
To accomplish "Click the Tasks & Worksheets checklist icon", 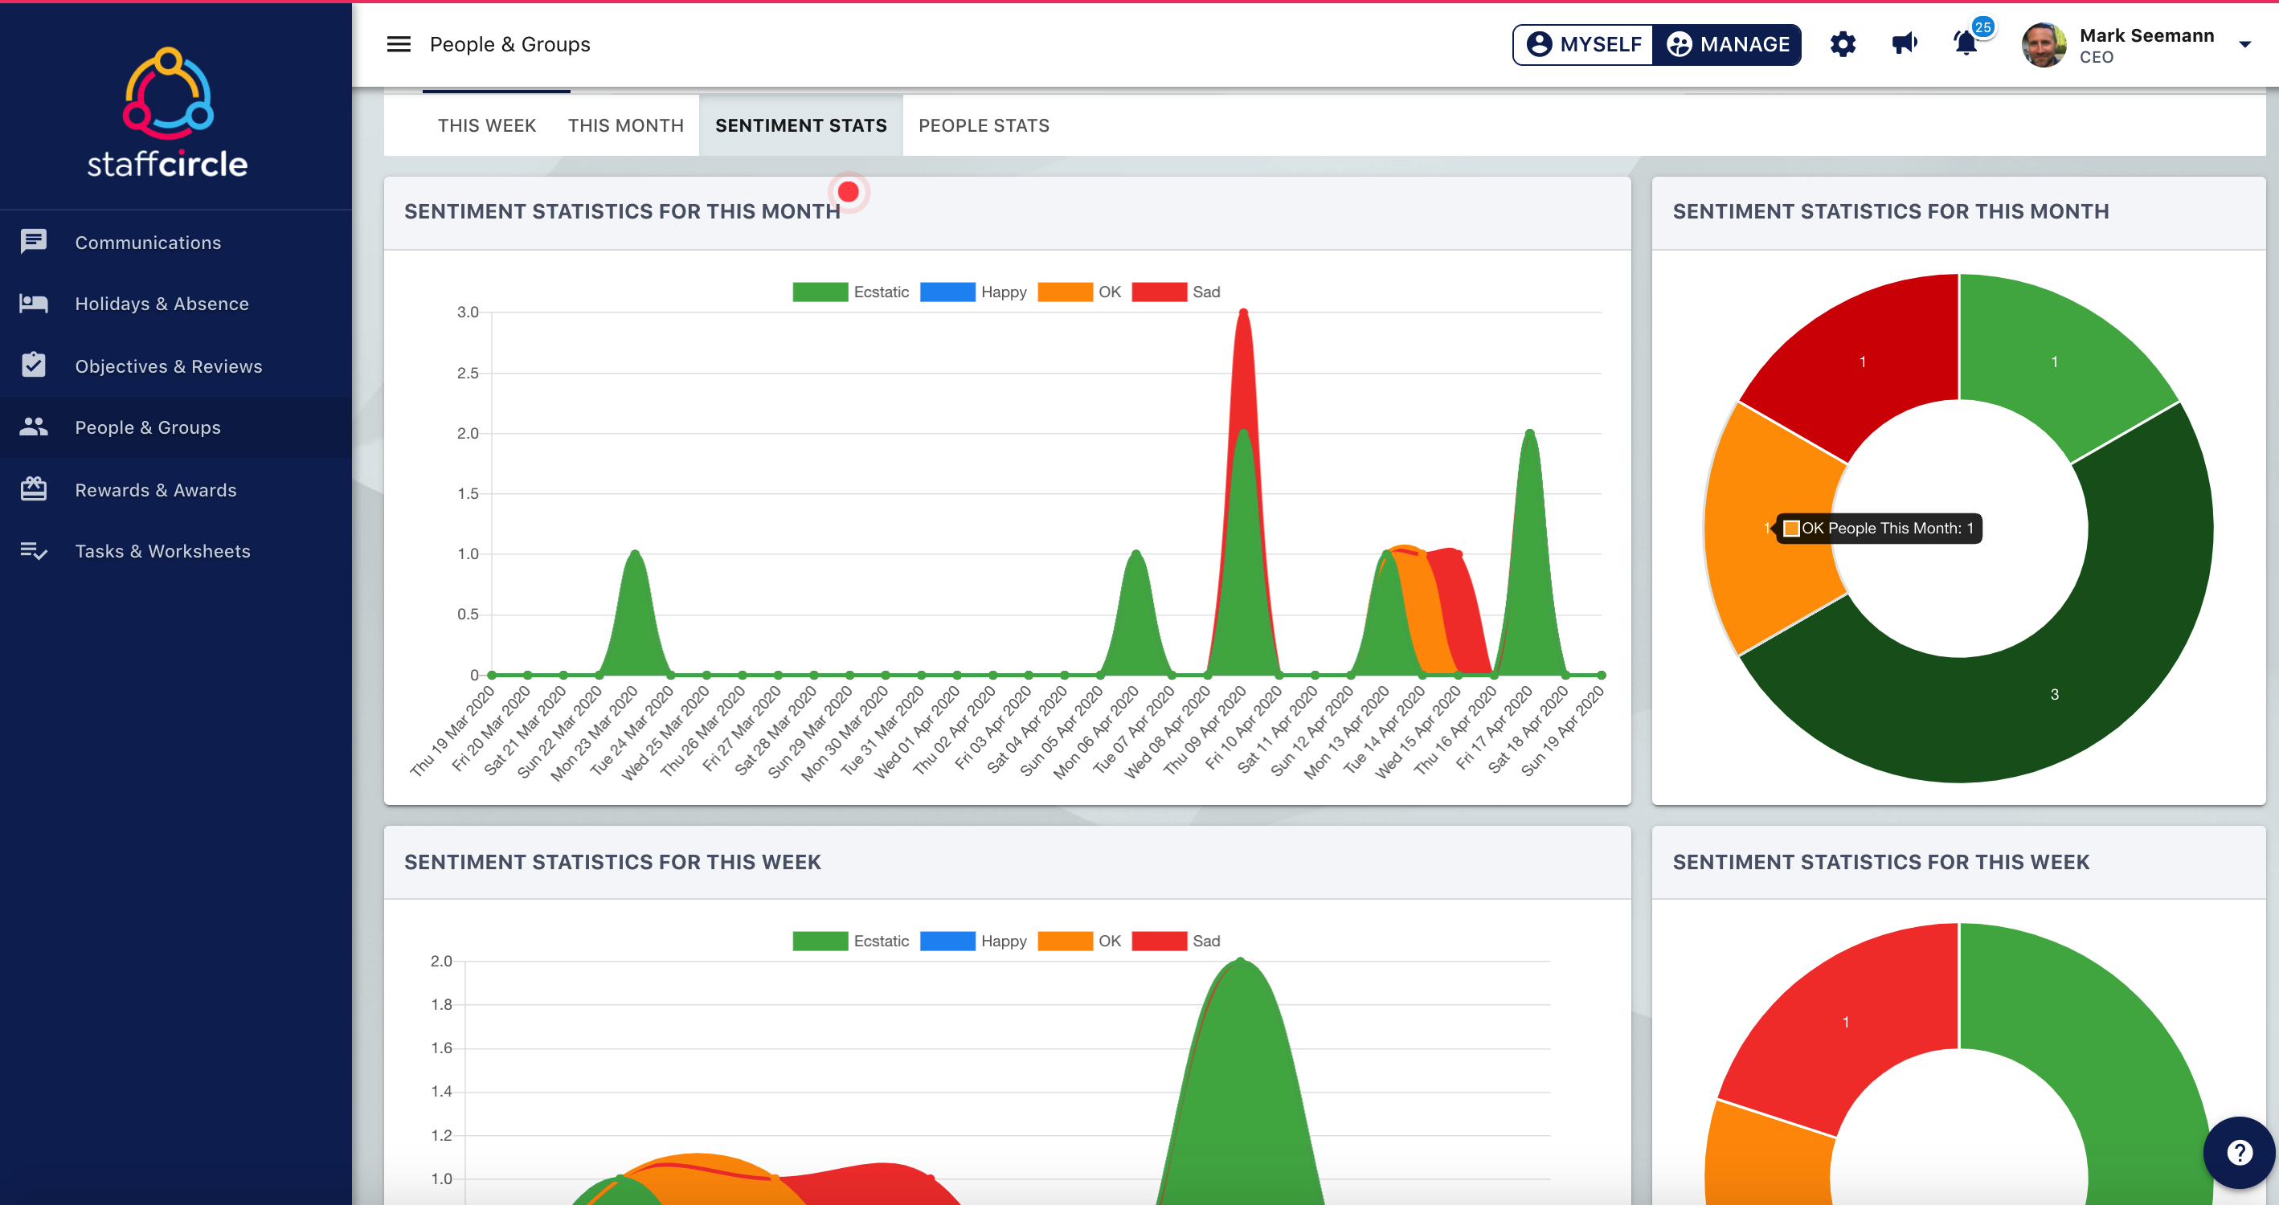I will click(x=34, y=550).
